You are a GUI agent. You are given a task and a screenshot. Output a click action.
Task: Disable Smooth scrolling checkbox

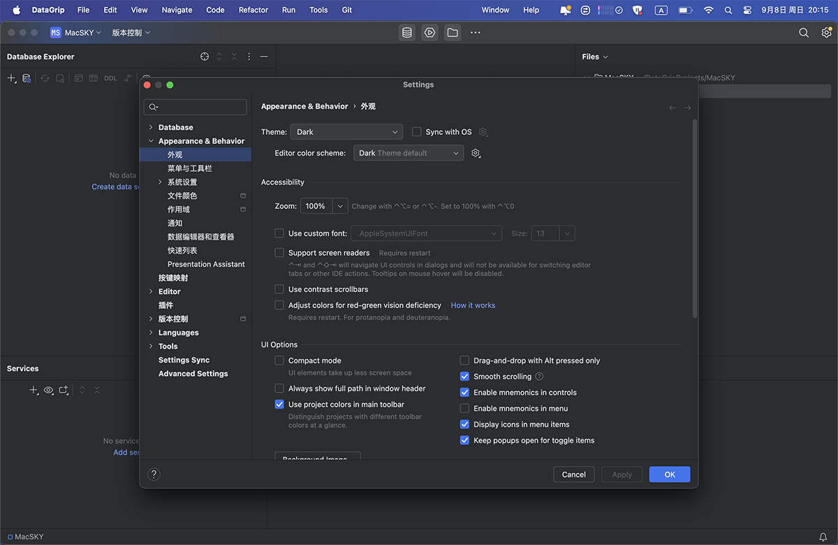[x=464, y=377]
